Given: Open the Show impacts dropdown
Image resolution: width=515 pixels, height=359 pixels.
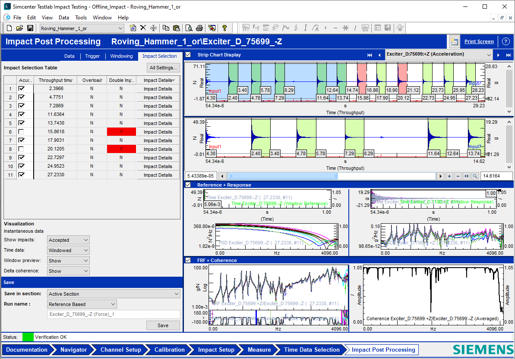Looking at the screenshot, I should 68,240.
